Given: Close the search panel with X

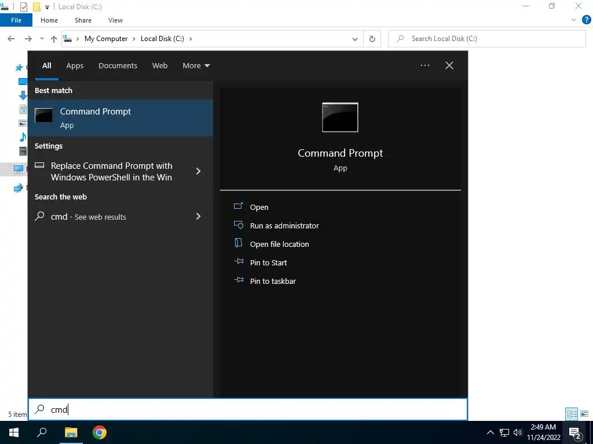Looking at the screenshot, I should [x=449, y=65].
